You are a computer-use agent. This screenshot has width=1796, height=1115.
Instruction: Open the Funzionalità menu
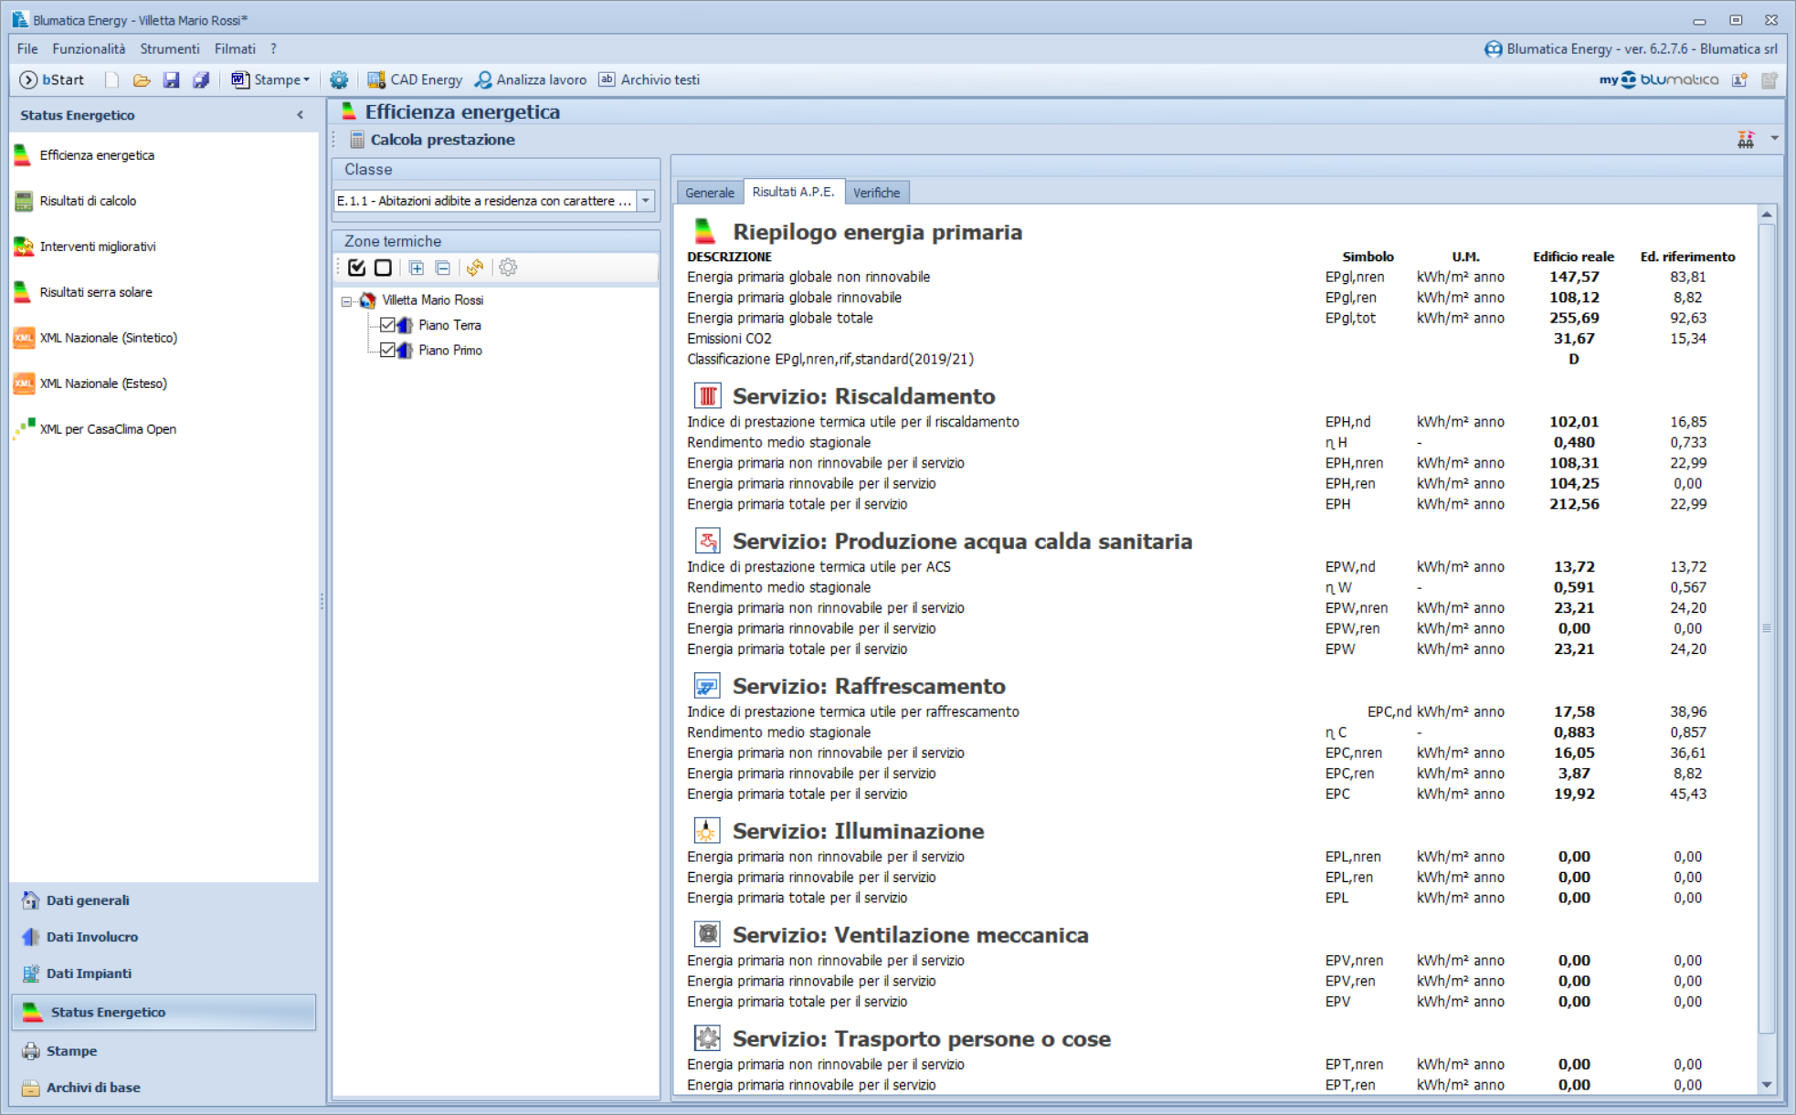tap(89, 48)
